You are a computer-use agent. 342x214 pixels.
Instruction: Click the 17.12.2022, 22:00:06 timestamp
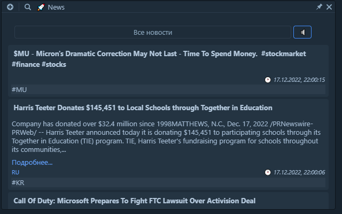(299, 172)
